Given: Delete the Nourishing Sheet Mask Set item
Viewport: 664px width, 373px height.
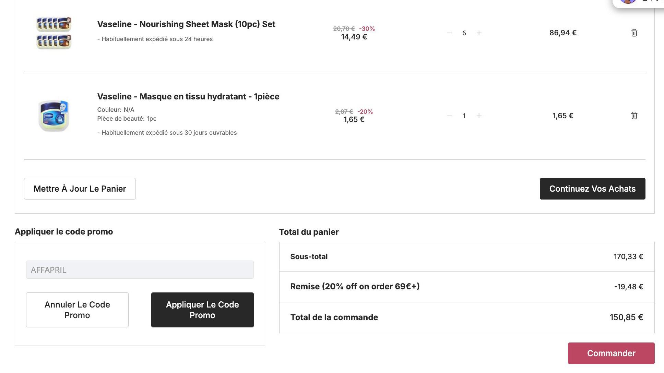Looking at the screenshot, I should pyautogui.click(x=634, y=33).
